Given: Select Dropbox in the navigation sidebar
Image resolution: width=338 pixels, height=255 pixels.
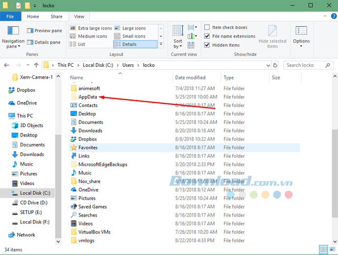Looking at the screenshot, I should [x=25, y=90].
